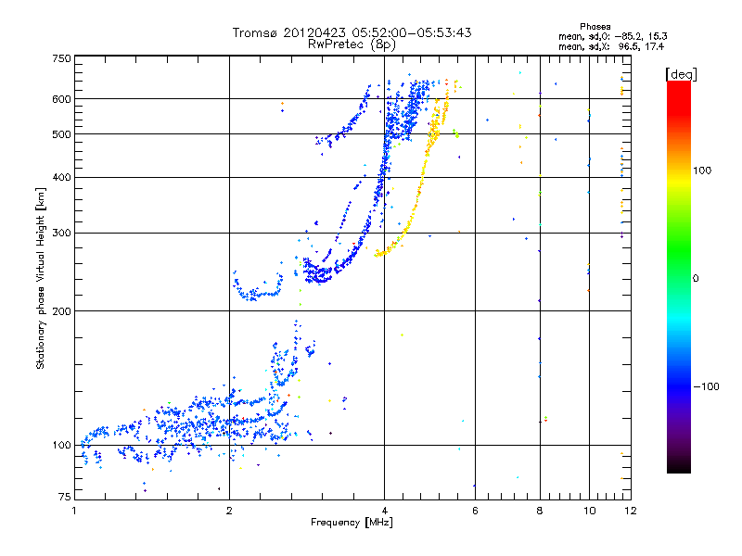Click the 'RwPretec (8p)' subtitle
Image resolution: width=742 pixels, height=556 pixels.
[x=352, y=44]
